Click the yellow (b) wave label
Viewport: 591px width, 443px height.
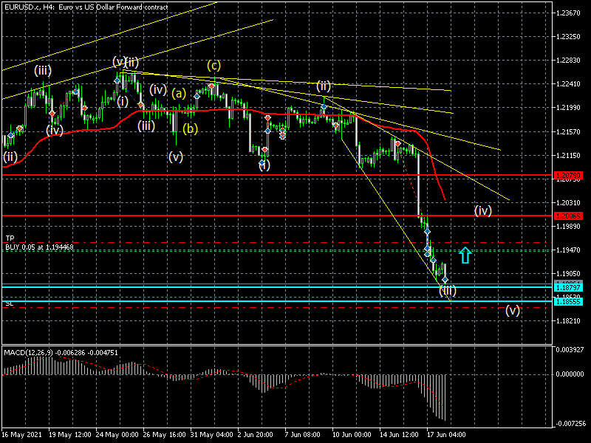click(x=190, y=128)
